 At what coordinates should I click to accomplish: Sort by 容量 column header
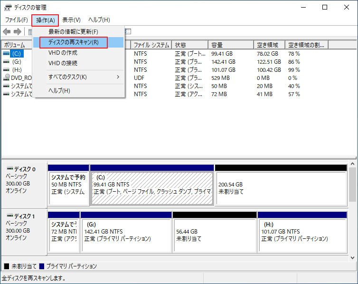[x=231, y=45]
